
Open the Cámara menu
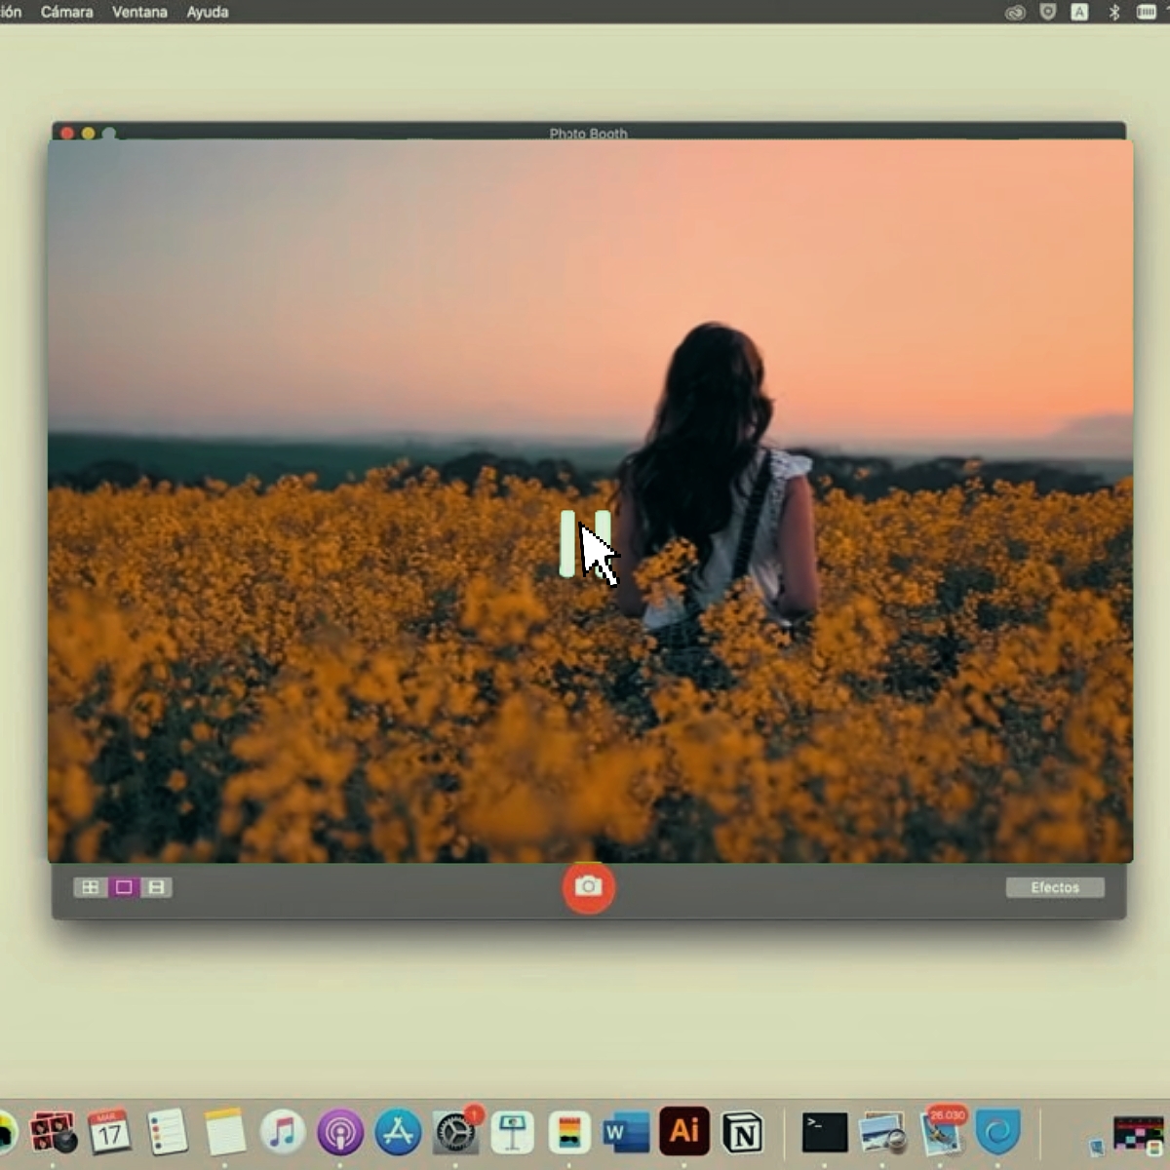pyautogui.click(x=67, y=12)
